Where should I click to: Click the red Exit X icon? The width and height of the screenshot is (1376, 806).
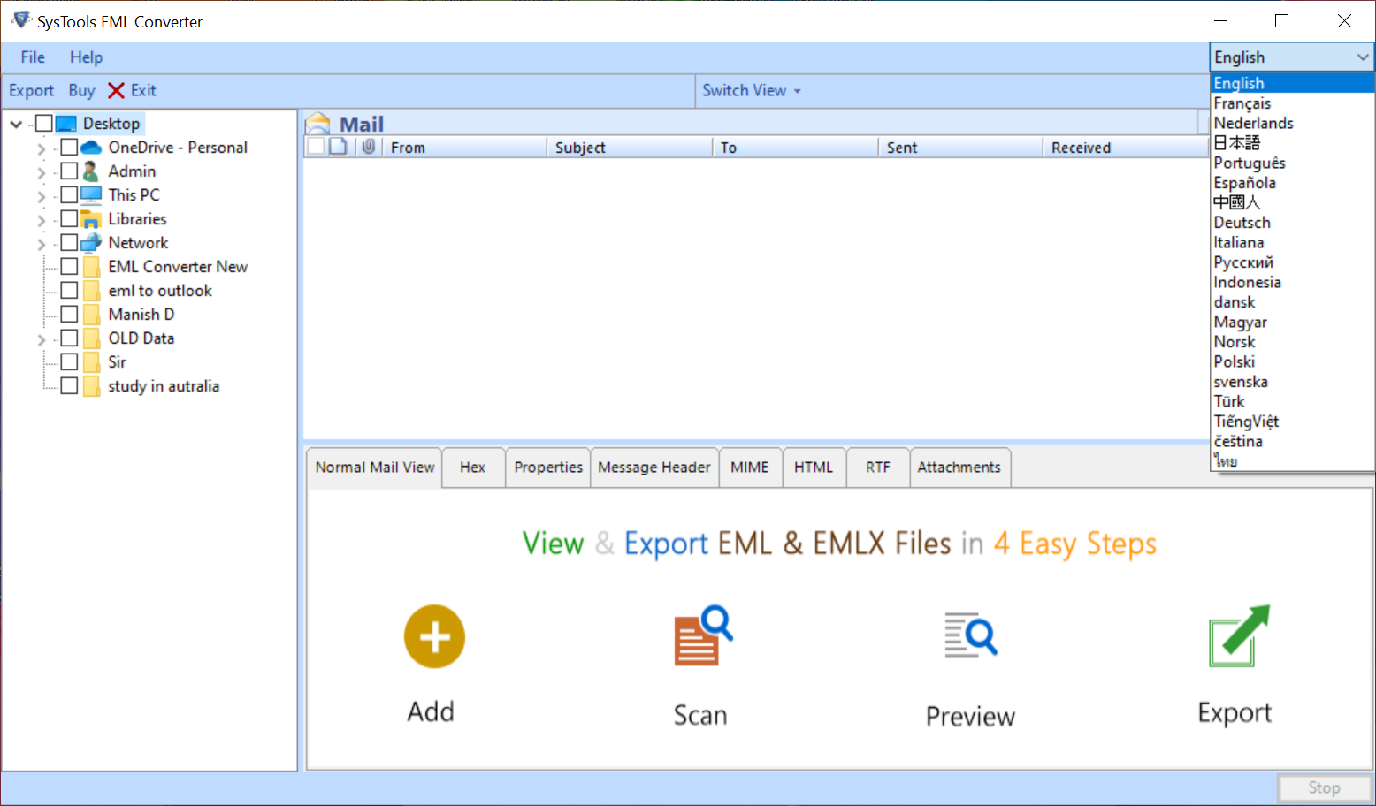[116, 90]
